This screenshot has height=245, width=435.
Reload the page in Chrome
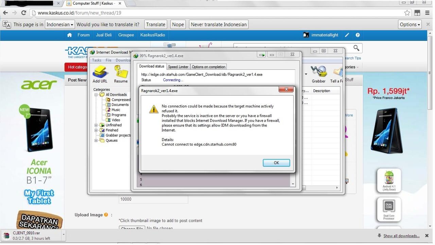pos(23,13)
